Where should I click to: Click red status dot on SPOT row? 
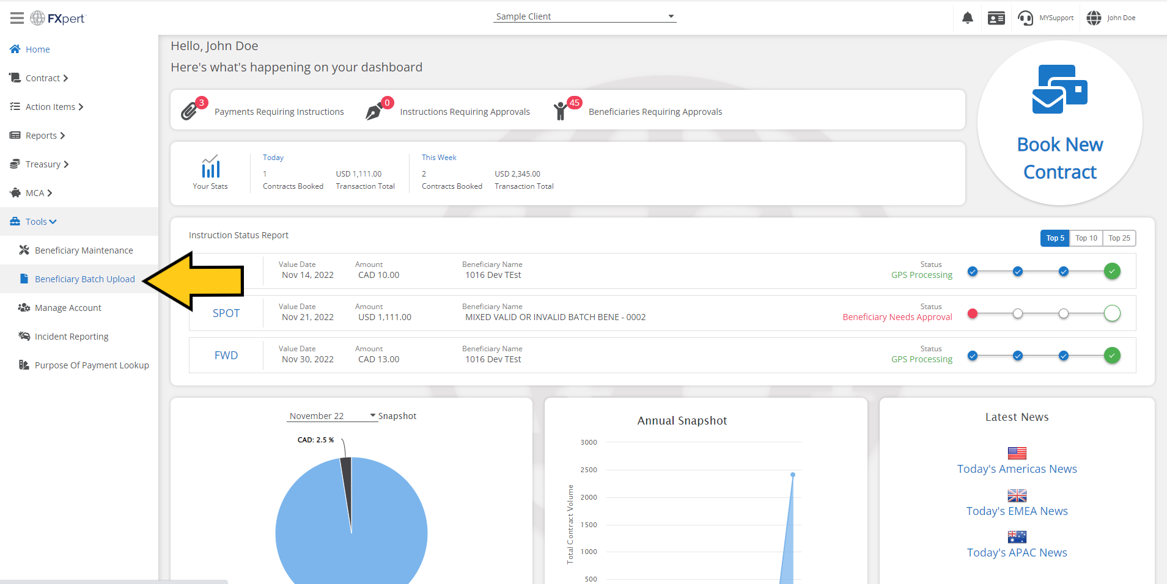973,313
